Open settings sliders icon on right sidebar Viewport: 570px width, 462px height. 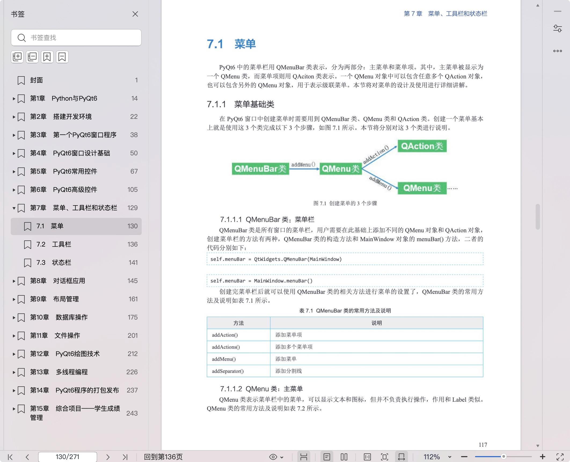(x=558, y=28)
